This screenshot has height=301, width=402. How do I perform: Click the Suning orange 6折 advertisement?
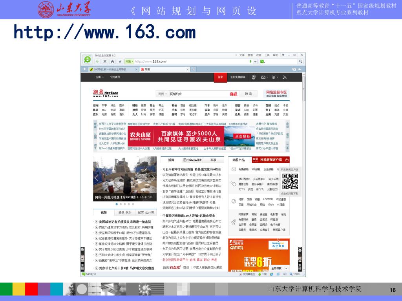click(259, 255)
